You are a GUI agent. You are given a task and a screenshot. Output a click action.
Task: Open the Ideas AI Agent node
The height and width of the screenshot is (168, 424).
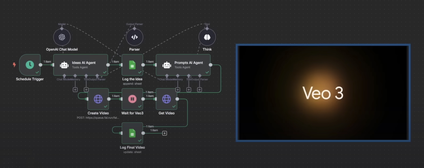(81, 65)
